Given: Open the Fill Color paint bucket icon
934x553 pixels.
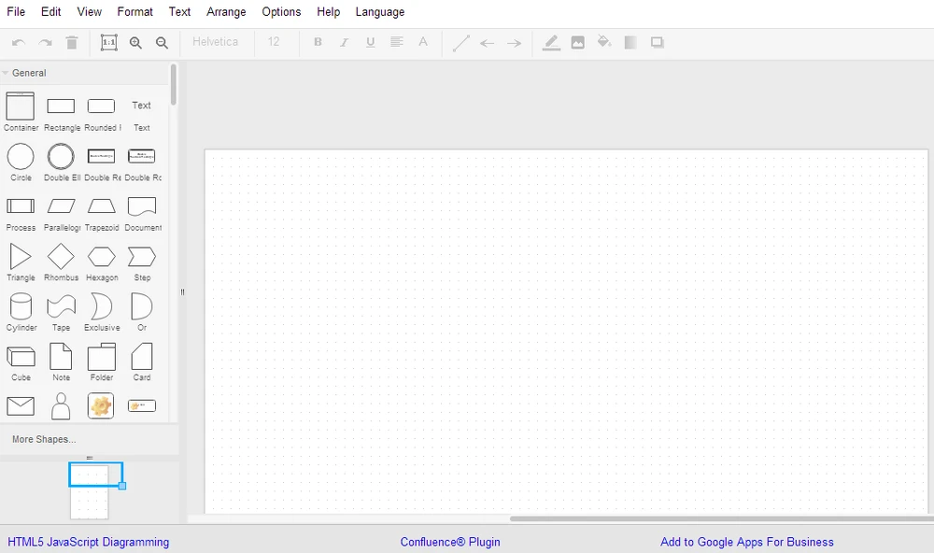Looking at the screenshot, I should (x=603, y=42).
